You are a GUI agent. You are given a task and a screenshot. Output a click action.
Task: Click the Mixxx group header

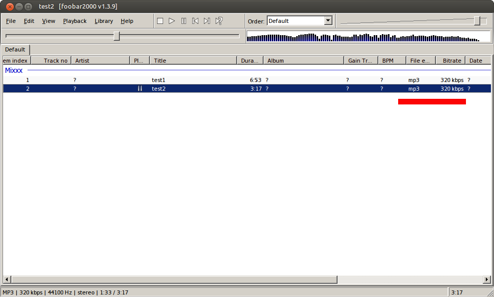tap(14, 70)
